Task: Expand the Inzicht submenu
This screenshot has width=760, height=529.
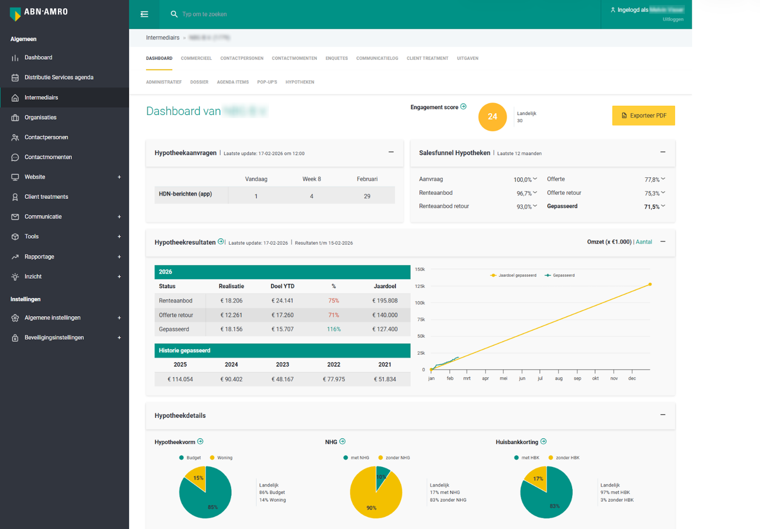Action: [x=119, y=277]
